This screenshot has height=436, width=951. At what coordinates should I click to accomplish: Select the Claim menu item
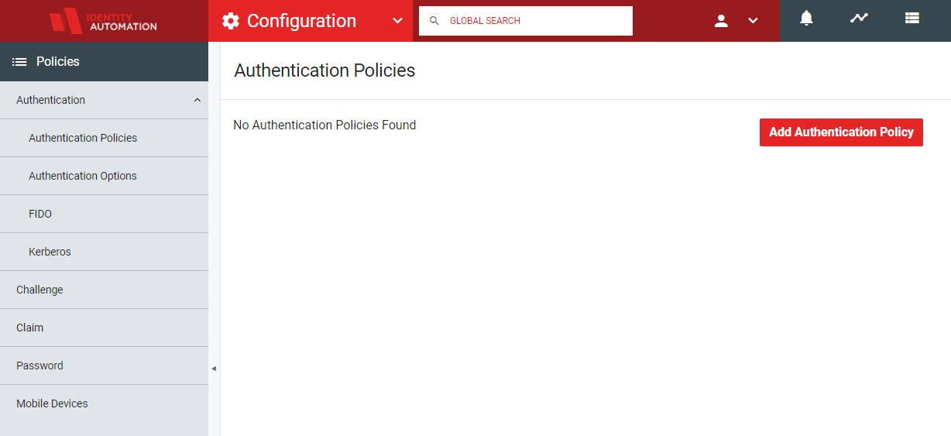coord(104,328)
